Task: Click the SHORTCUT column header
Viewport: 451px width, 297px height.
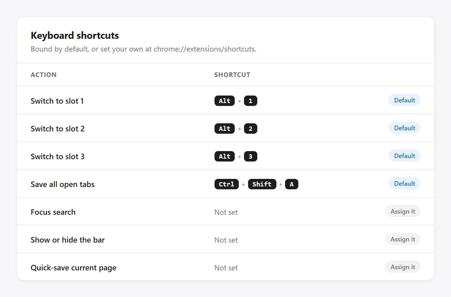Action: click(x=232, y=75)
